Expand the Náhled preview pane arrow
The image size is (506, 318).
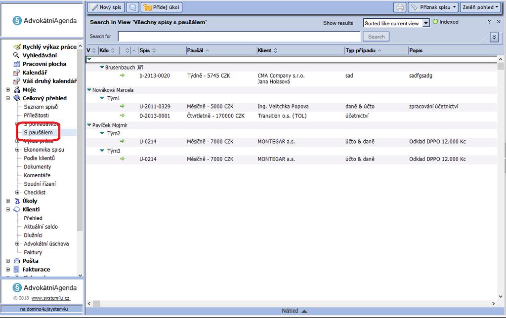pos(304,311)
